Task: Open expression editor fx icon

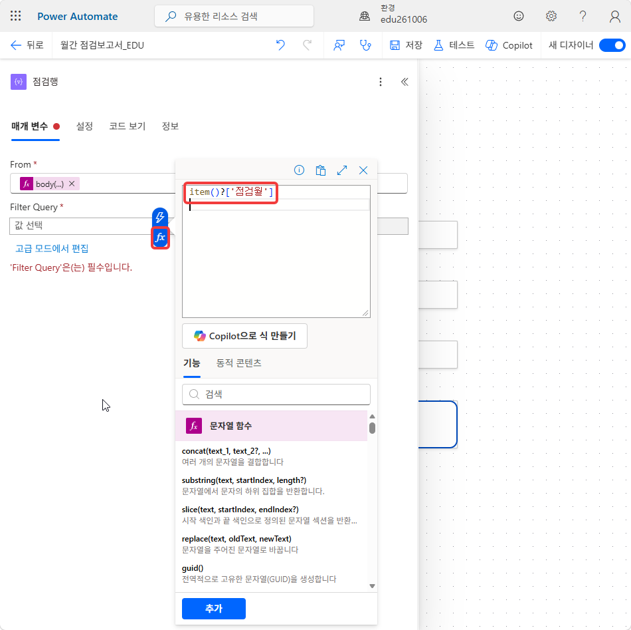Action: [160, 237]
